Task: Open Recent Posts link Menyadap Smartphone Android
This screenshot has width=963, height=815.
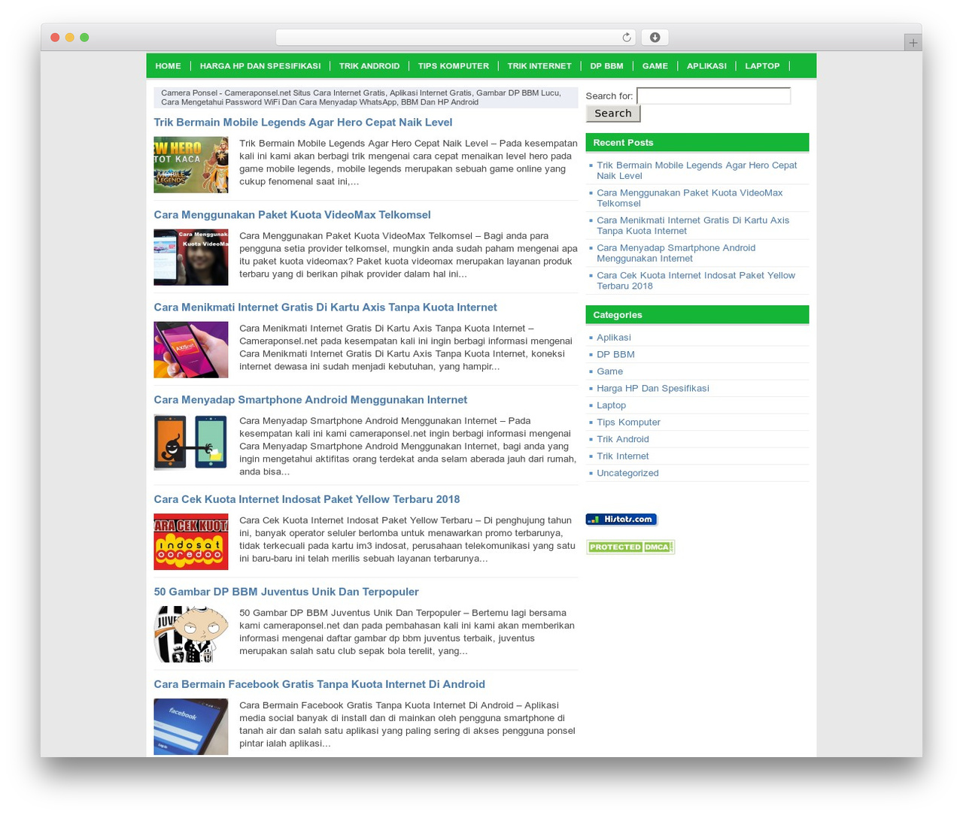Action: (676, 253)
